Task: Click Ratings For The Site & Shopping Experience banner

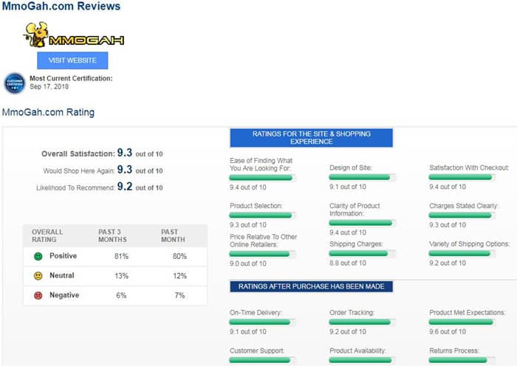Action: tap(311, 138)
